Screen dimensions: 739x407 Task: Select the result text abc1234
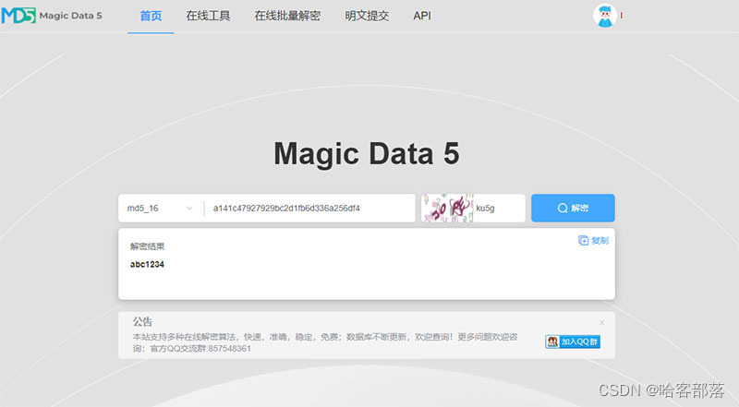coord(147,264)
